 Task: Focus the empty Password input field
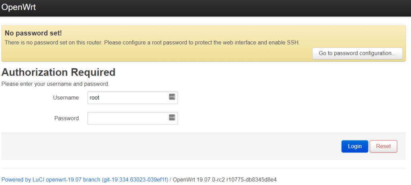click(x=132, y=118)
